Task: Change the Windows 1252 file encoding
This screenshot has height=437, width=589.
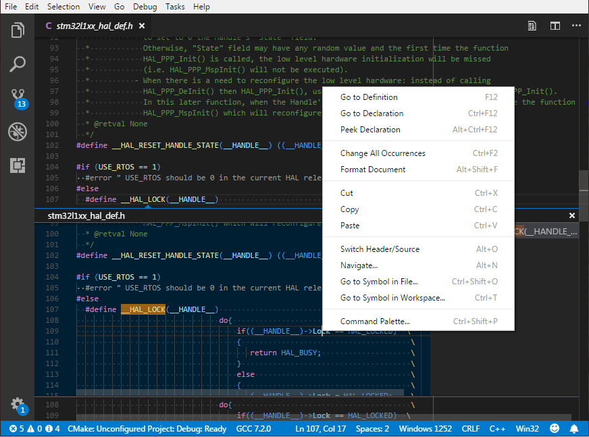Action: (x=425, y=428)
